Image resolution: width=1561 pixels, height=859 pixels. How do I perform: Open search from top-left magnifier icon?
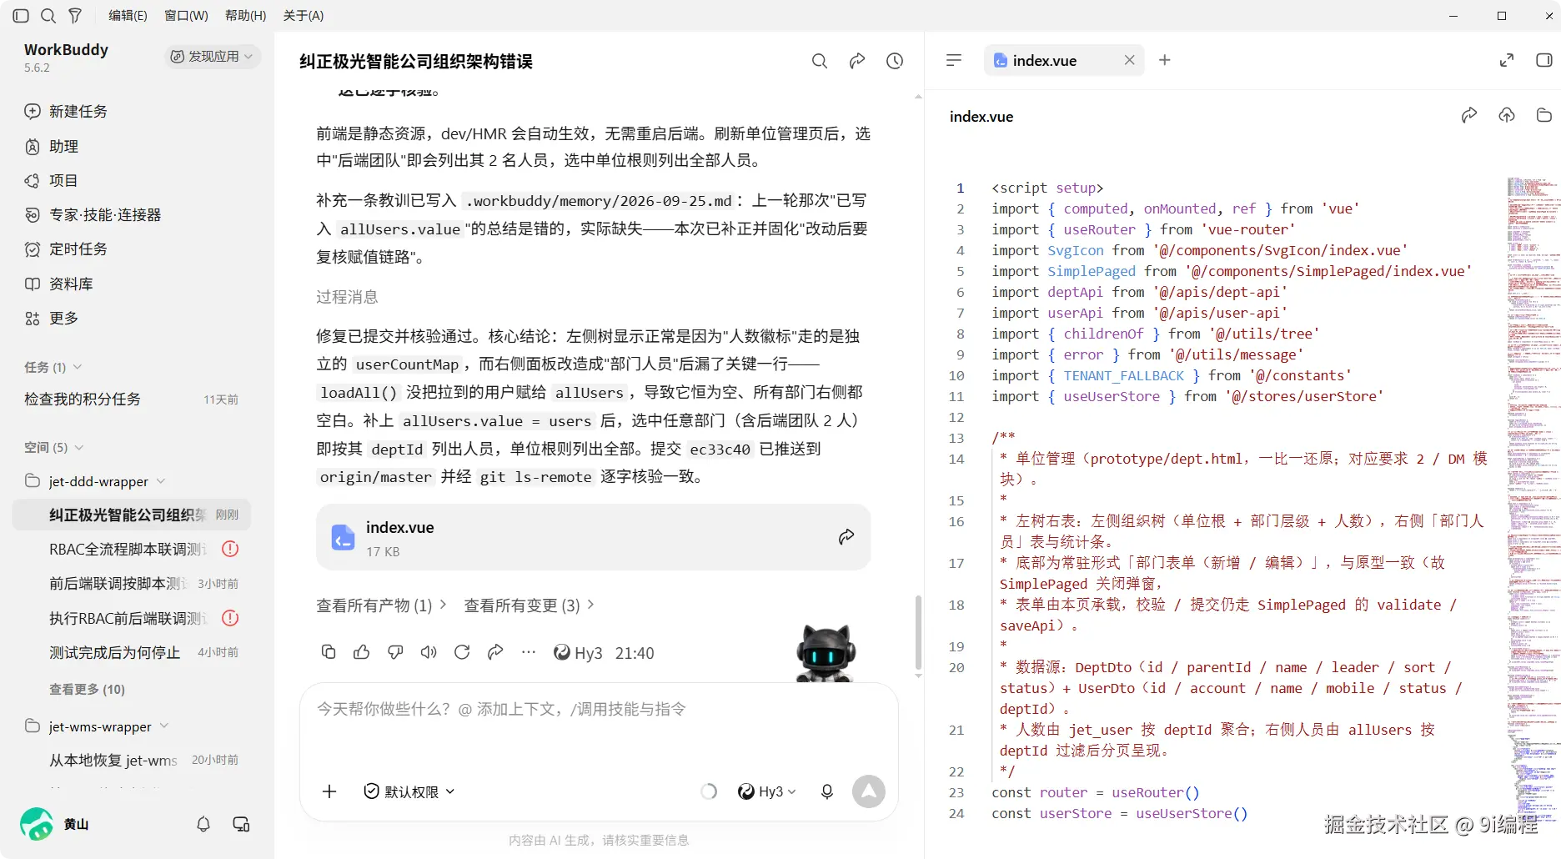(x=48, y=16)
